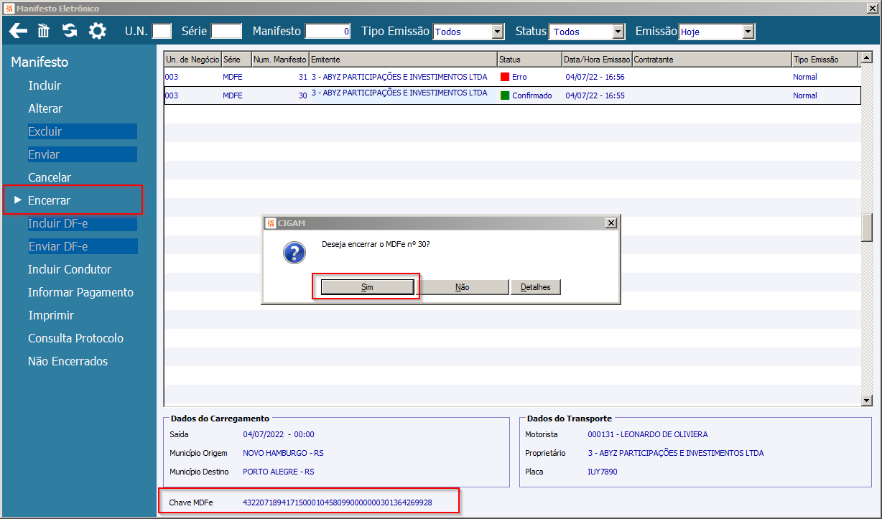Click the grid scrollbar up arrow
Image resolution: width=882 pixels, height=519 pixels.
[x=866, y=59]
